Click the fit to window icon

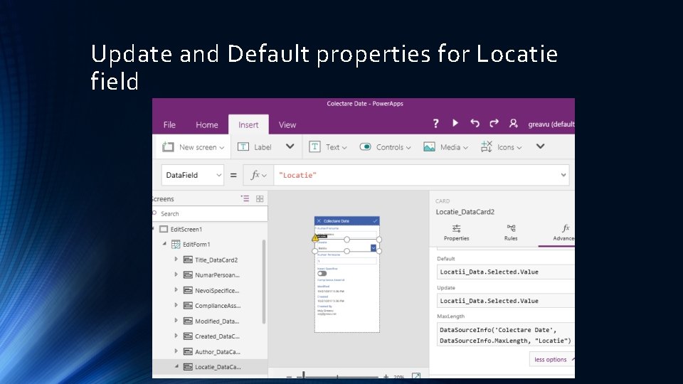tap(416, 376)
